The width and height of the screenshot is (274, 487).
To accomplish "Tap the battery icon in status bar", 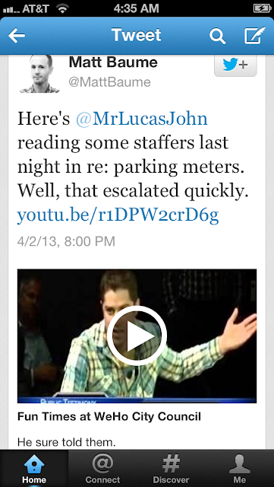I will click(x=262, y=8).
